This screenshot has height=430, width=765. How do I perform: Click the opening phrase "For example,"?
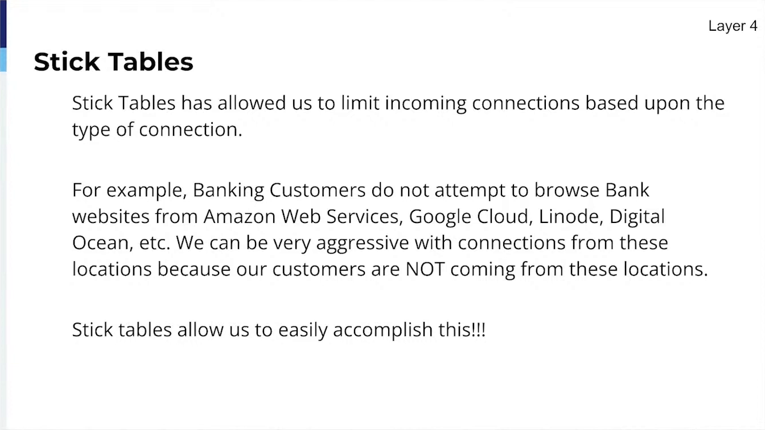(x=130, y=190)
